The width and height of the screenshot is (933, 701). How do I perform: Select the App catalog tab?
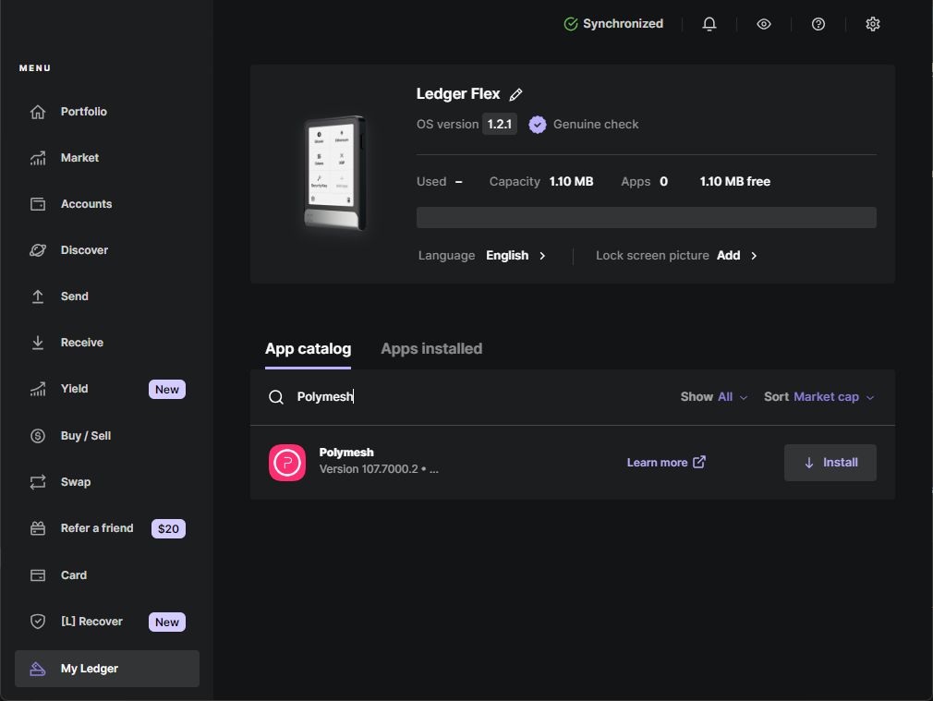tap(308, 349)
